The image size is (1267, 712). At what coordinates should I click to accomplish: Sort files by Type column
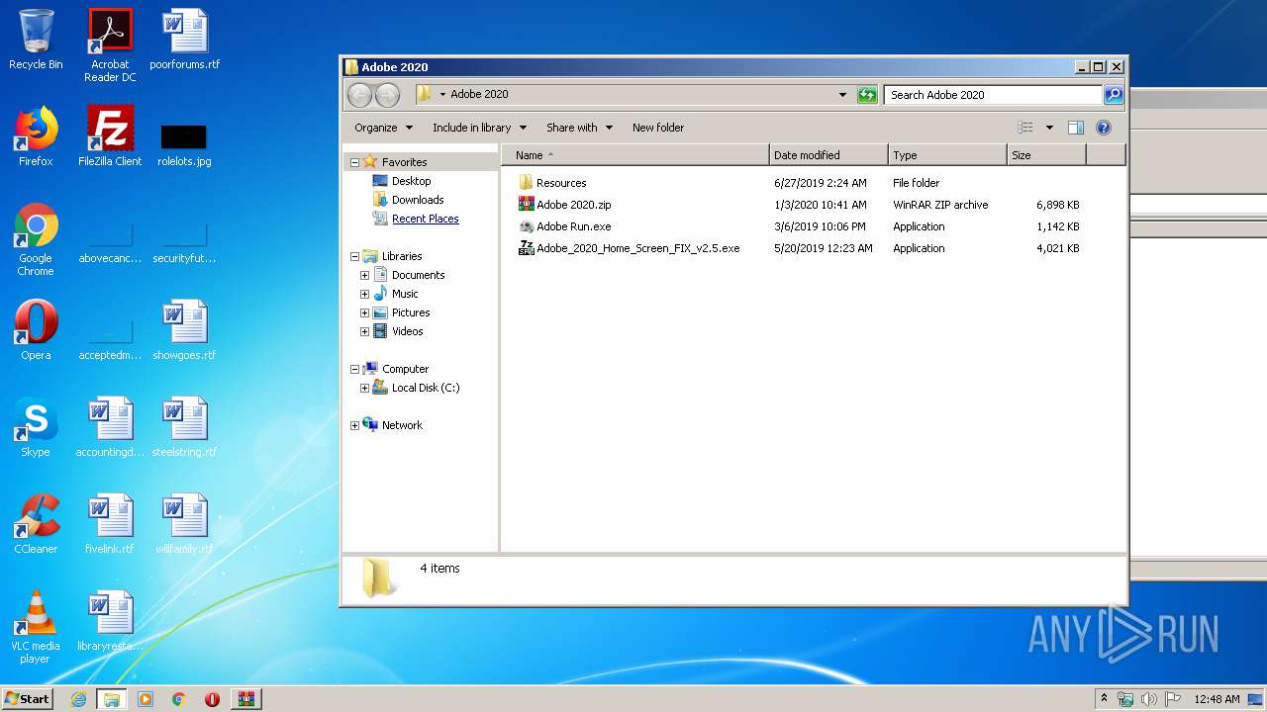(x=947, y=155)
